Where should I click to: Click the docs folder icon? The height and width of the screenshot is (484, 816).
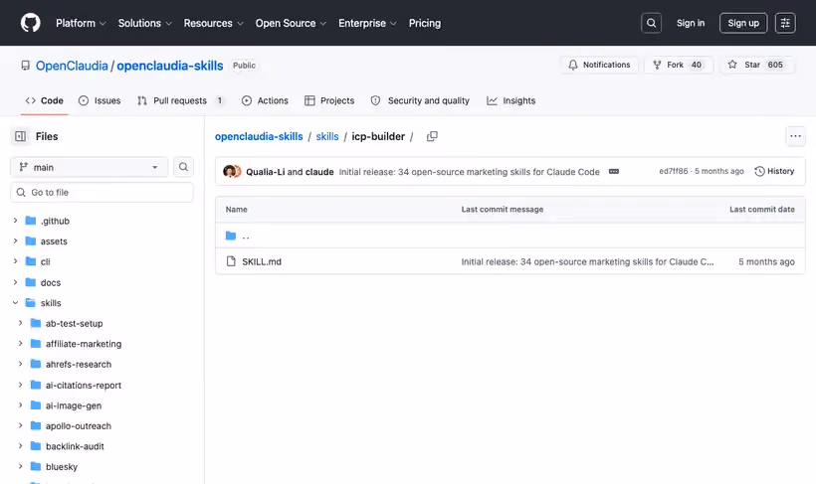click(31, 282)
